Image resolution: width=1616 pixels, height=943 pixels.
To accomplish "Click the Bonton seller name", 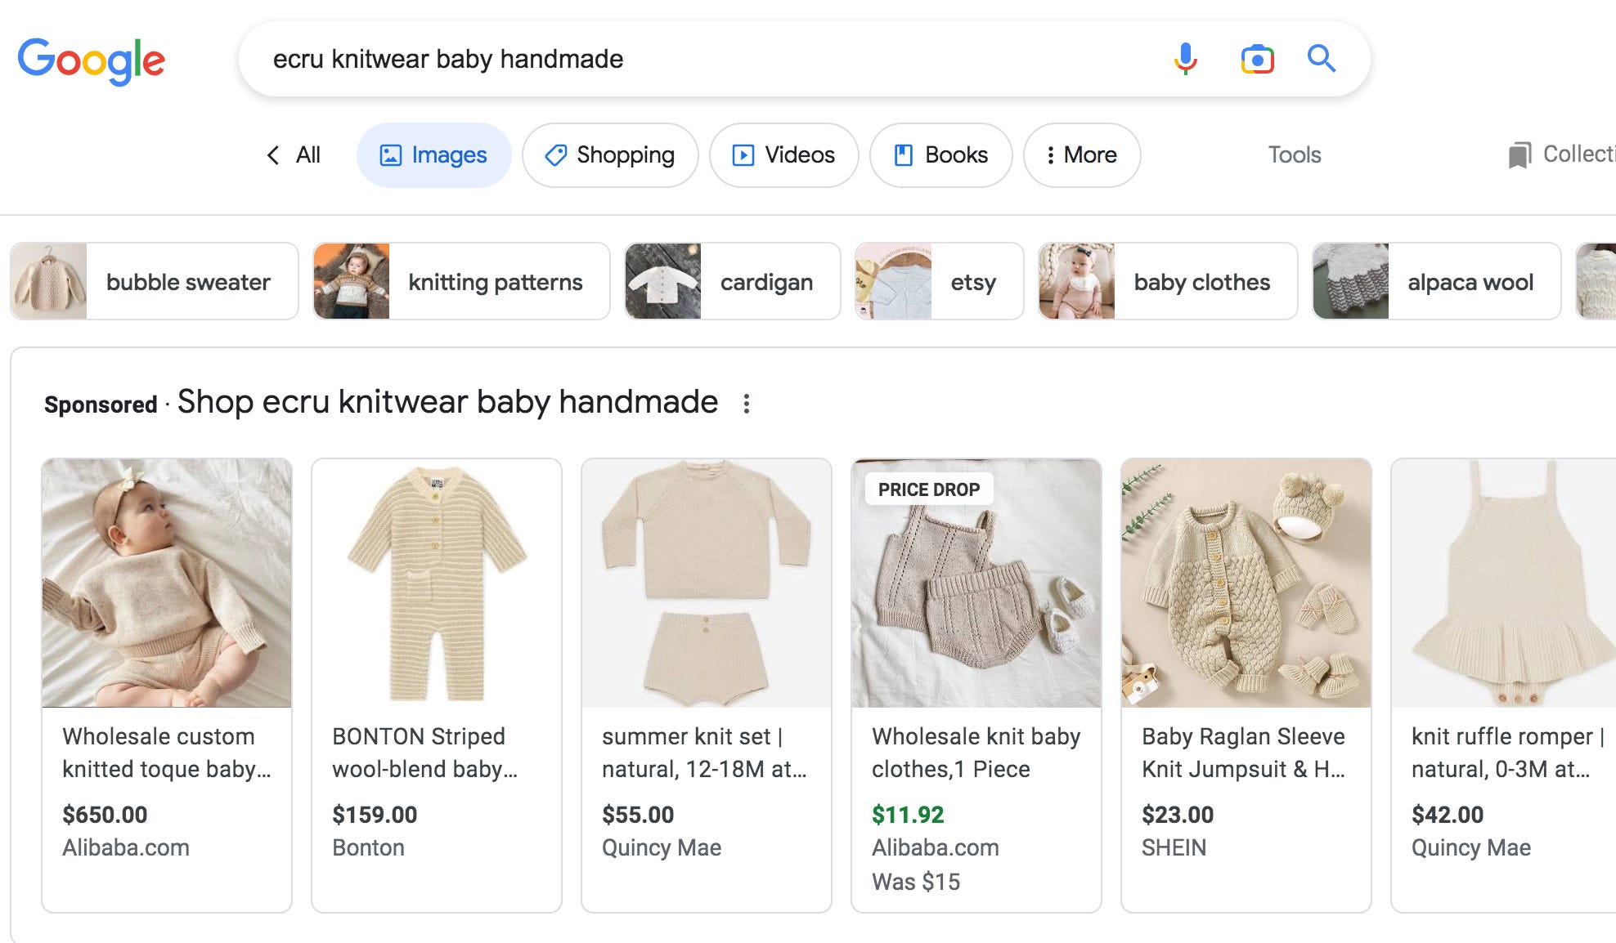I will [368, 847].
